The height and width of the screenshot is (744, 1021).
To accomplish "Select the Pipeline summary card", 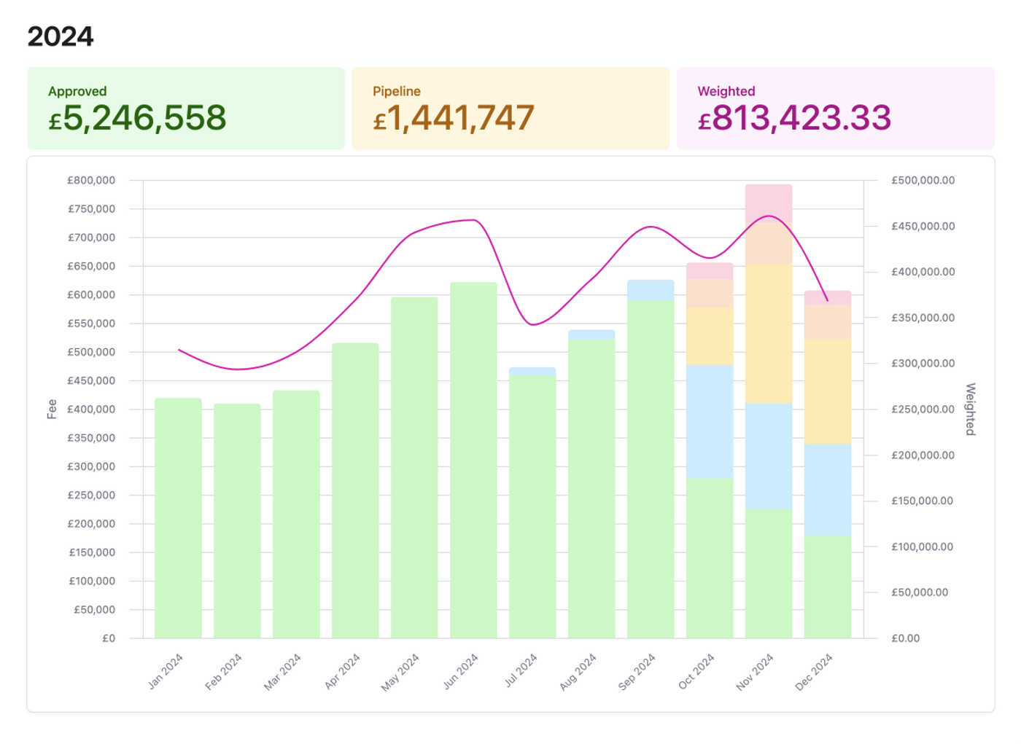I will (x=510, y=107).
